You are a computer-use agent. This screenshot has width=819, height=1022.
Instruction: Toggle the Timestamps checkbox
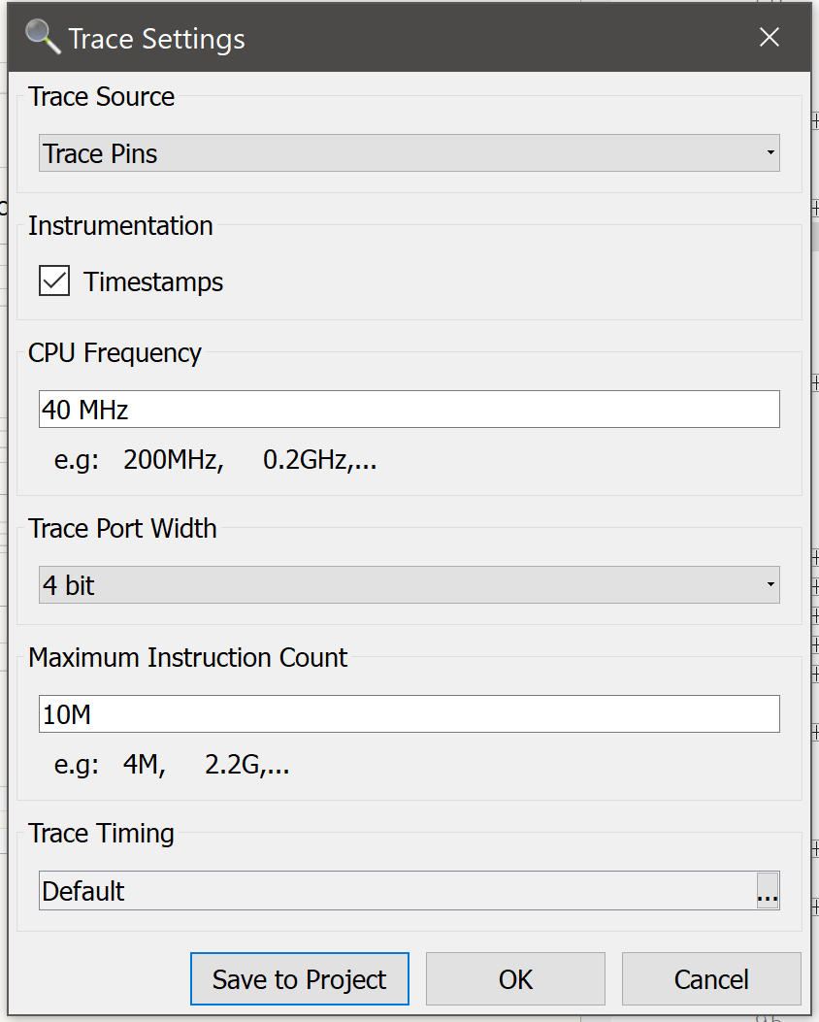(x=54, y=282)
